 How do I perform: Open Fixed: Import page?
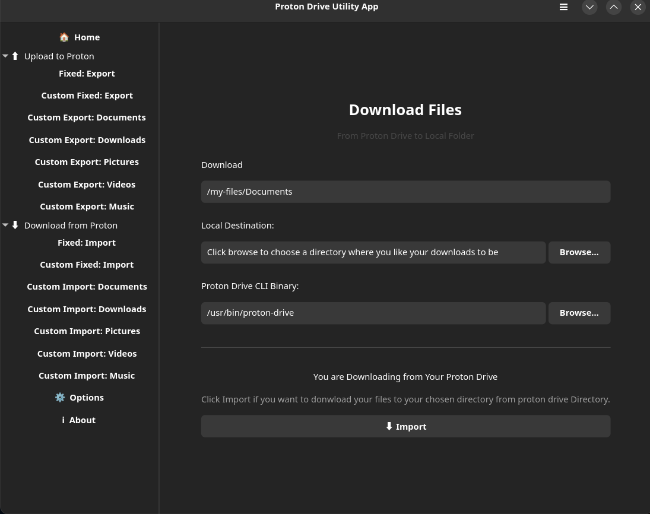tap(87, 243)
